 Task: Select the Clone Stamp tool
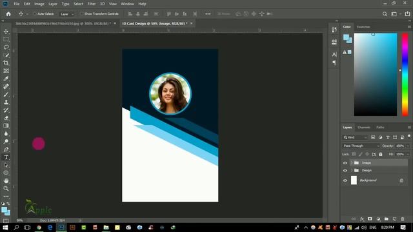(x=6, y=102)
